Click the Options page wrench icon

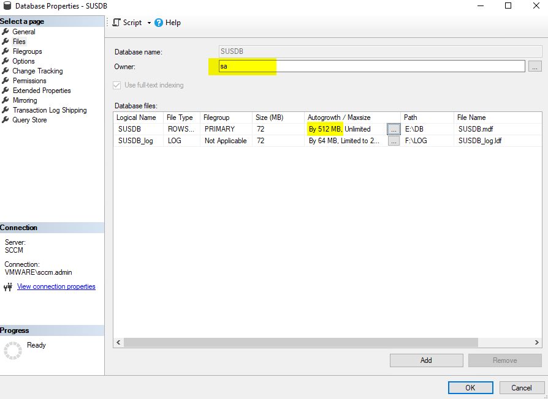[x=6, y=61]
